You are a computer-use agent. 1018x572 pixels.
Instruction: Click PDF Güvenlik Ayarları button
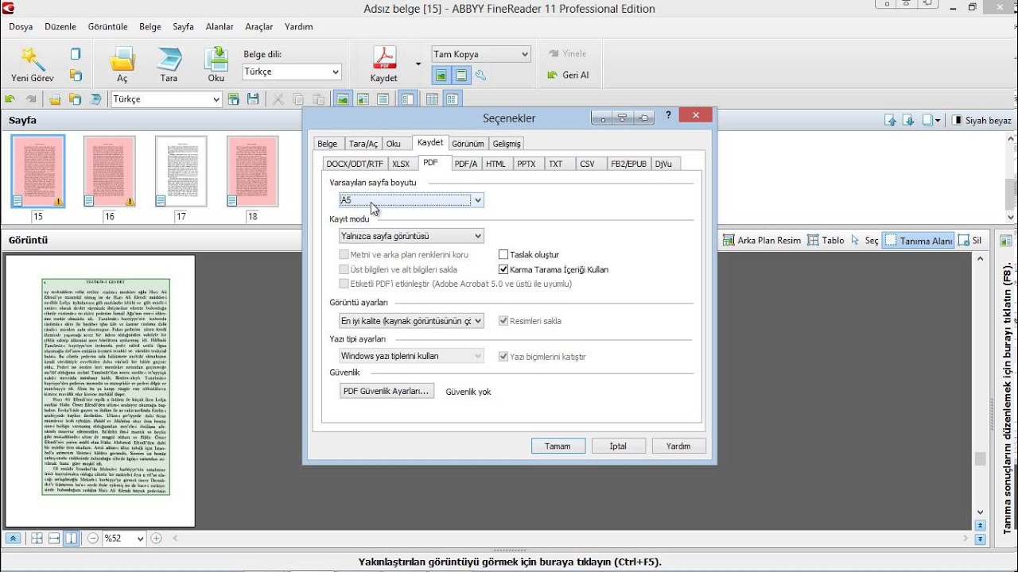pyautogui.click(x=387, y=391)
